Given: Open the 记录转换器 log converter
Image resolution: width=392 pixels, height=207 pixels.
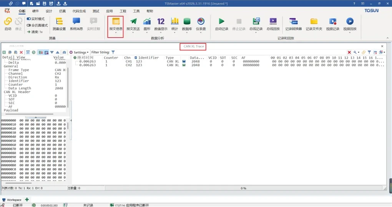Looking at the screenshot, I should point(293,23).
